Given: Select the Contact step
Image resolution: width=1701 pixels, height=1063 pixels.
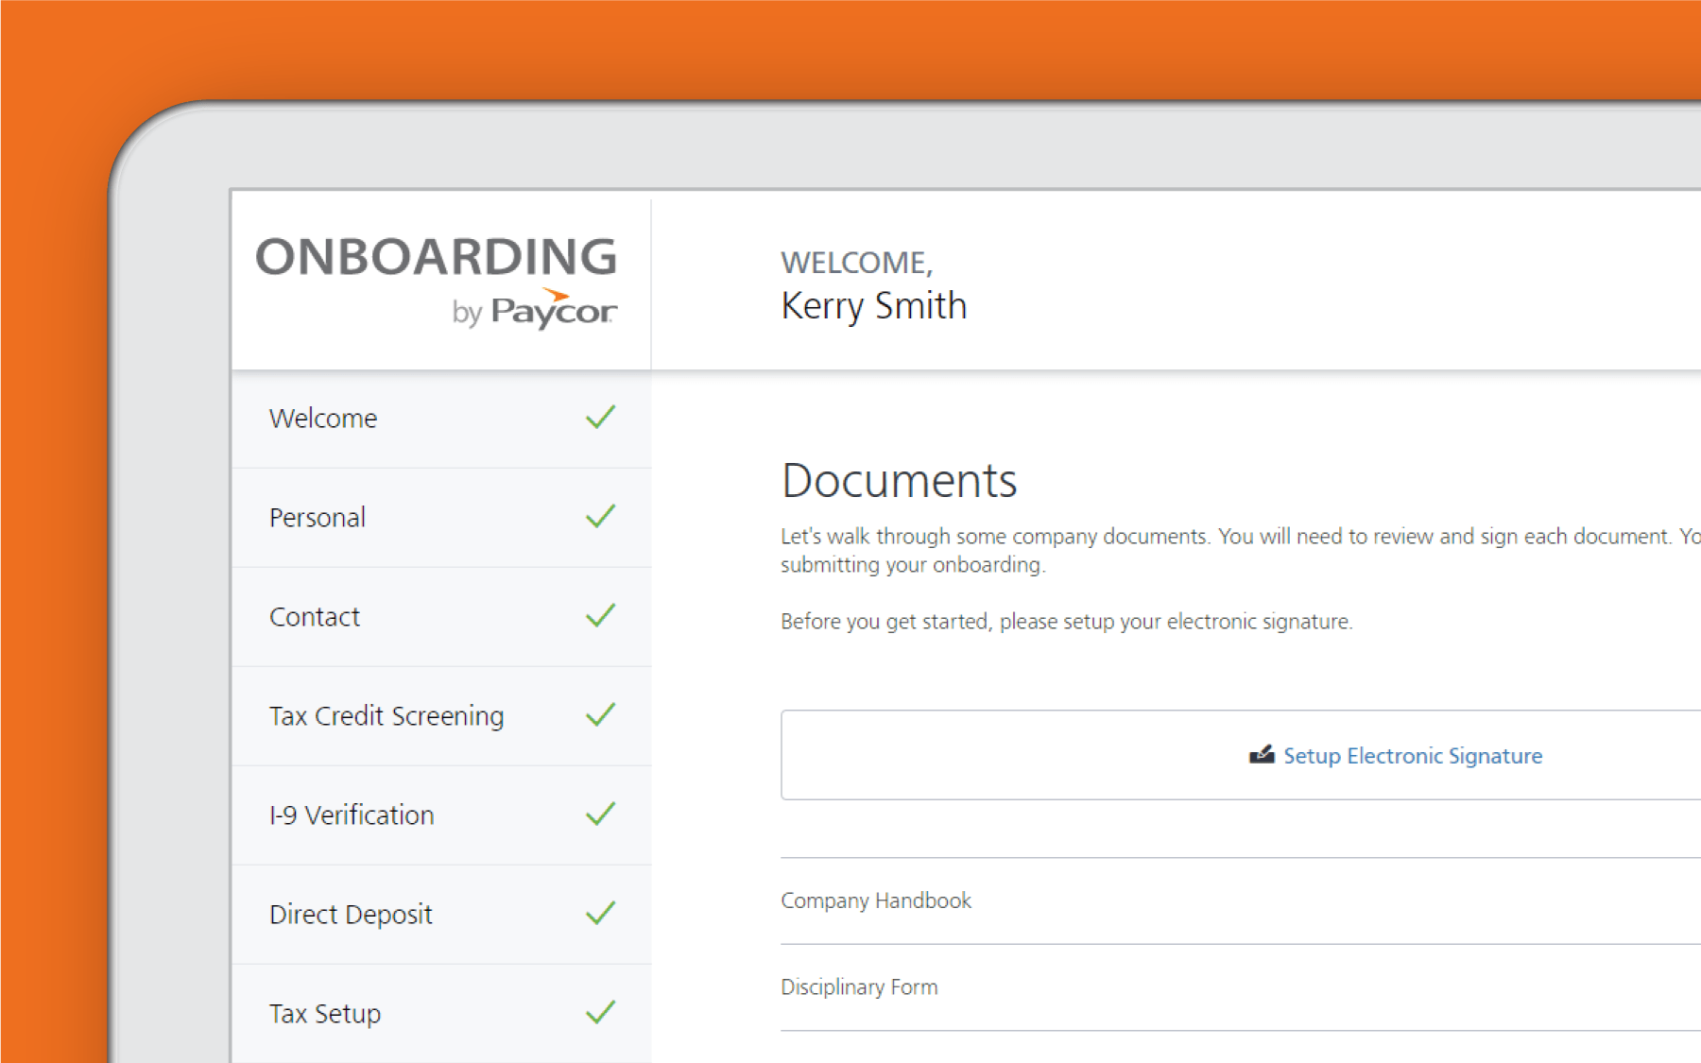Looking at the screenshot, I should pos(441,617).
